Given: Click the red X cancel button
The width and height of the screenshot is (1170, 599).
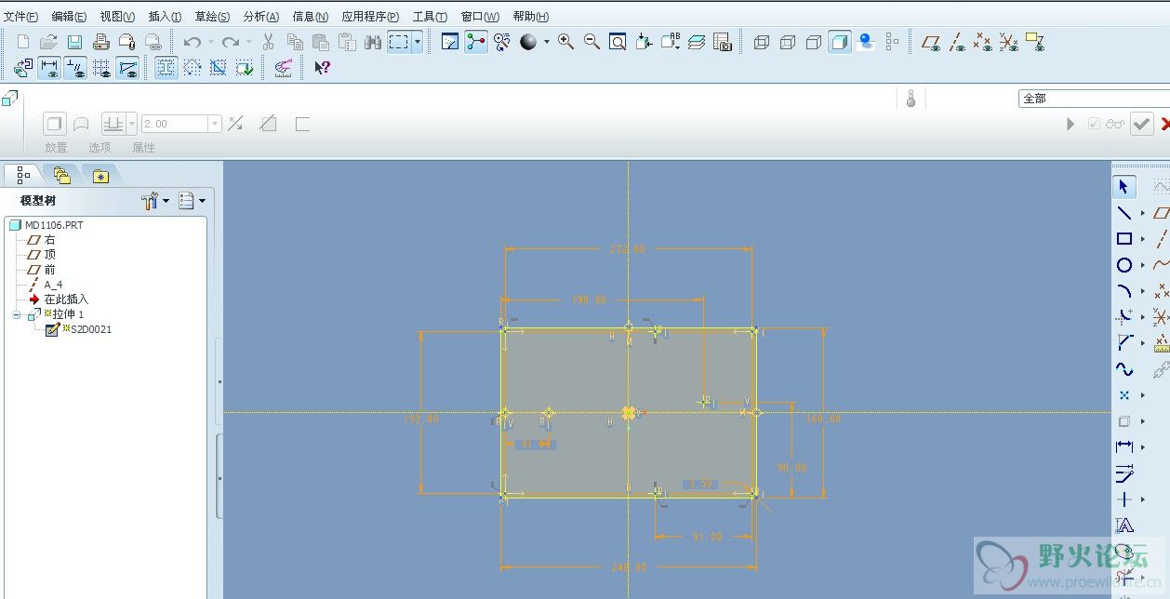Looking at the screenshot, I should 1164,124.
